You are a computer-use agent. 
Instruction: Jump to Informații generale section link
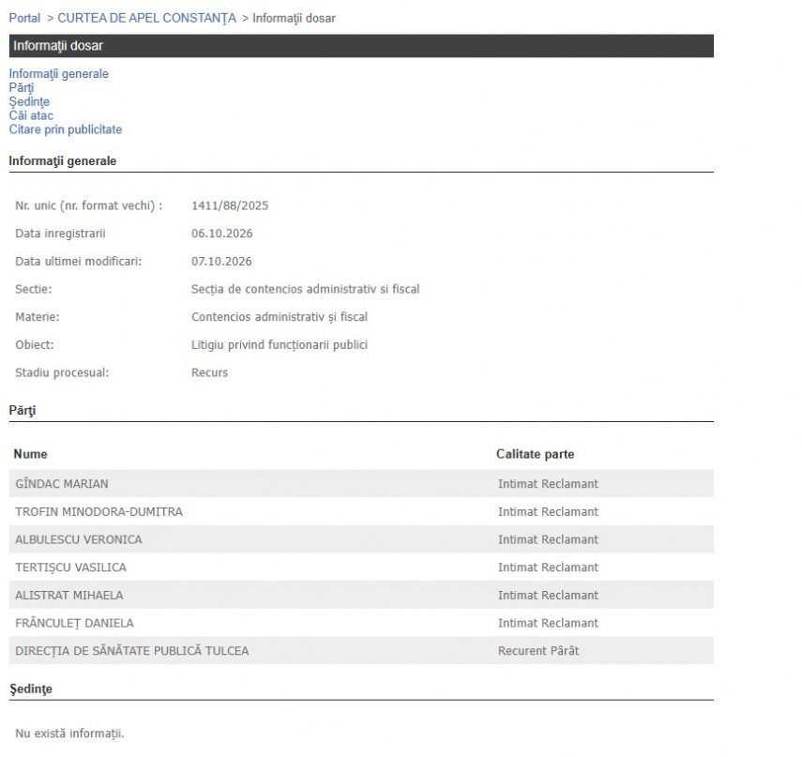pyautogui.click(x=59, y=74)
